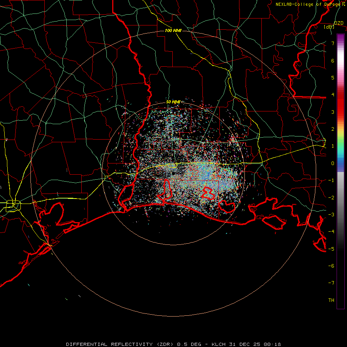Click the 7 tick label on colorbar
The height and width of the screenshot is (347, 347).
[x=333, y=43]
